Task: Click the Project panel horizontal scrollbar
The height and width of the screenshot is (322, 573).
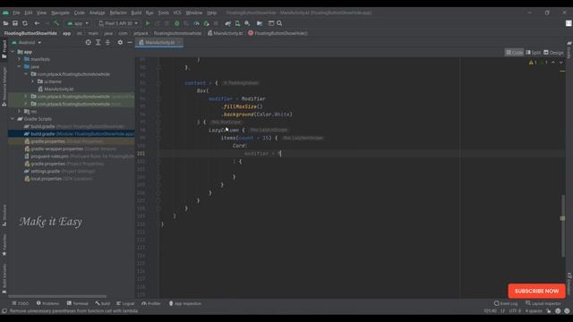Action: click(x=57, y=296)
